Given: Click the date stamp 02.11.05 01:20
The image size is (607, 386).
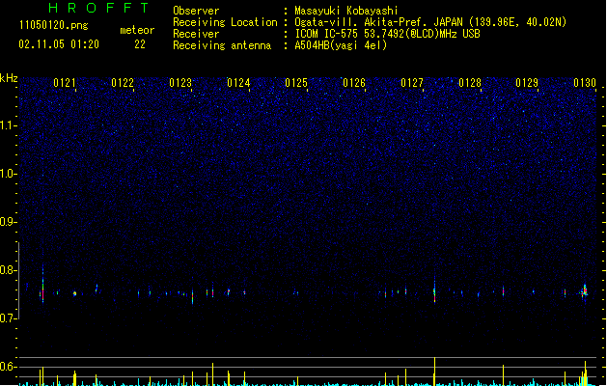Looking at the screenshot, I should tap(59, 44).
